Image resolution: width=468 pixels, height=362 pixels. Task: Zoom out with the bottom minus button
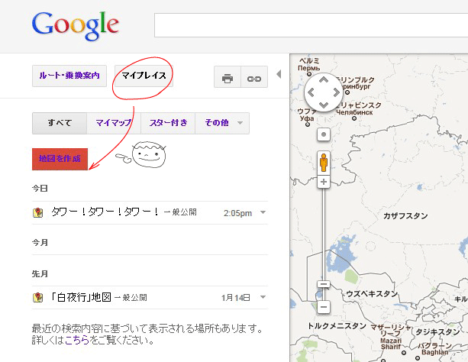coord(324,307)
